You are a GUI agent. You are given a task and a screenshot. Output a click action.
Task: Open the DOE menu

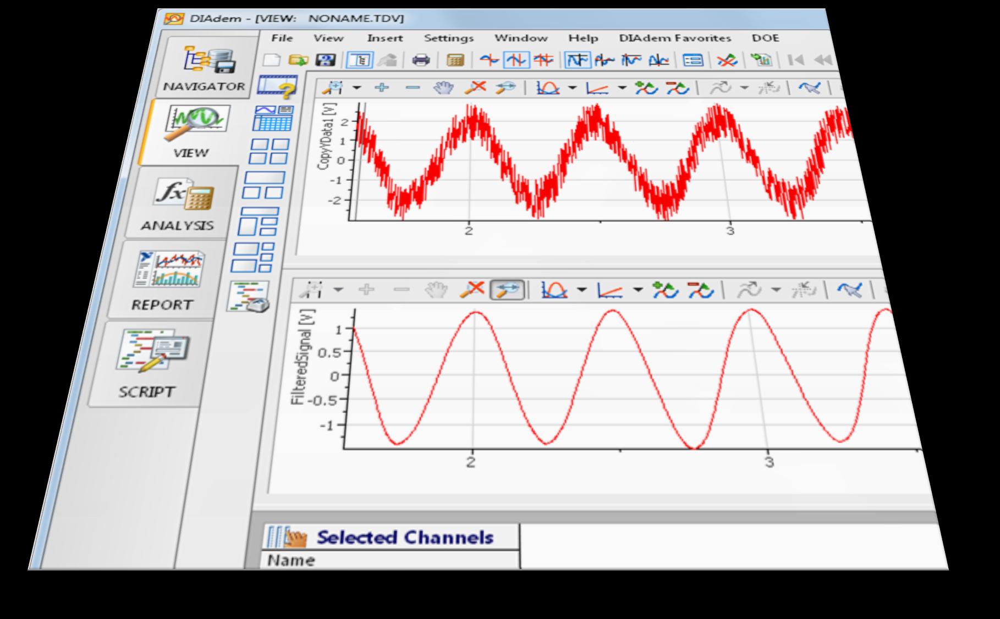click(x=766, y=38)
